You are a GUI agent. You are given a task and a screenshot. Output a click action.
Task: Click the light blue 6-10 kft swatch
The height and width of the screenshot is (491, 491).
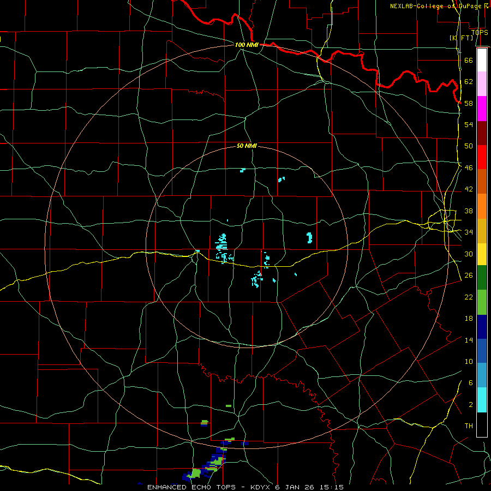(x=482, y=375)
